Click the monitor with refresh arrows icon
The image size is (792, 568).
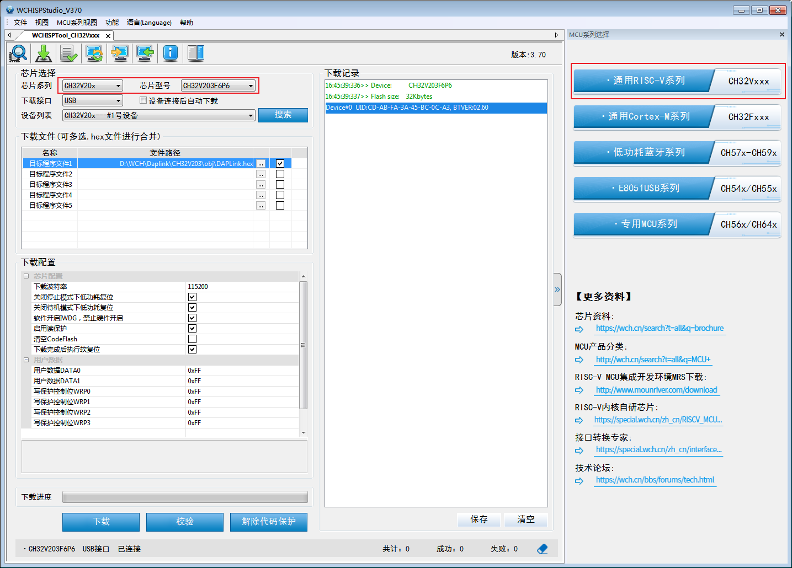tap(94, 53)
